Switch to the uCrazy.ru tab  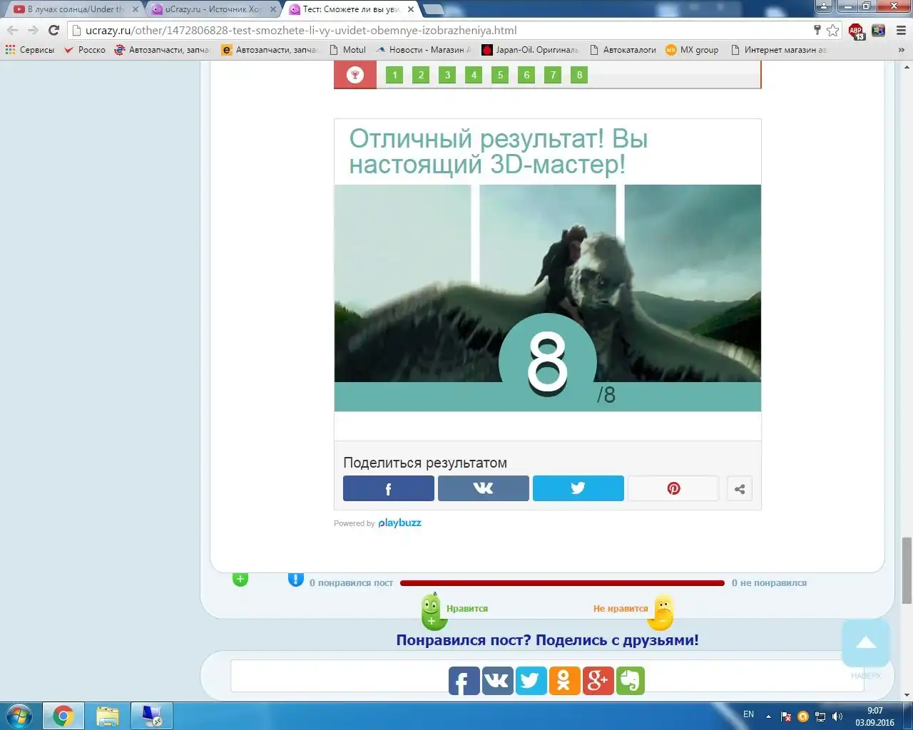click(x=211, y=9)
